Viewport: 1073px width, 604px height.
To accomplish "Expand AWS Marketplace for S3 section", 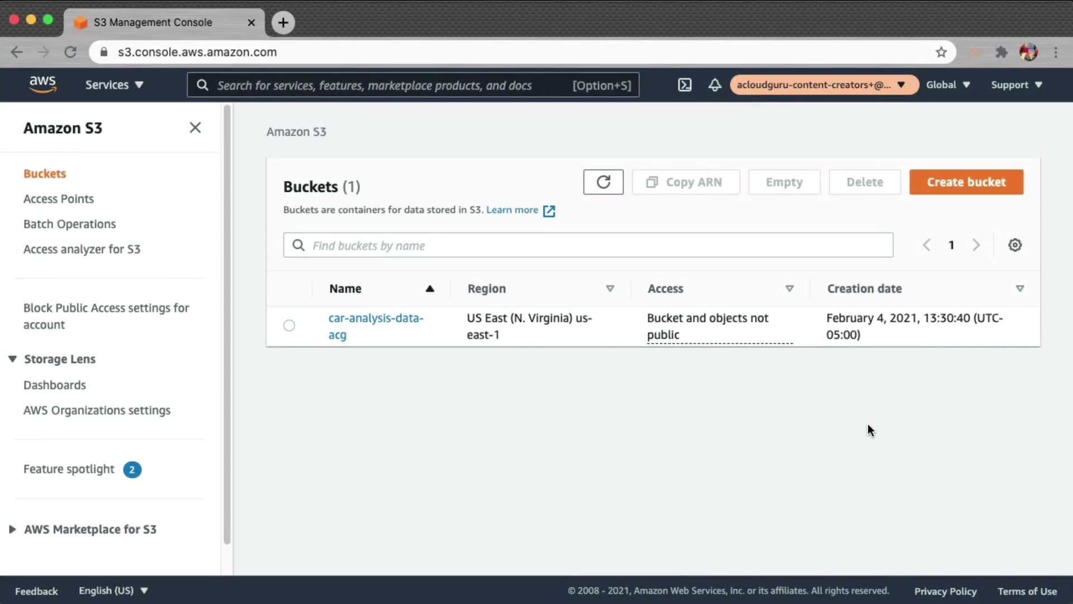I will (x=12, y=529).
